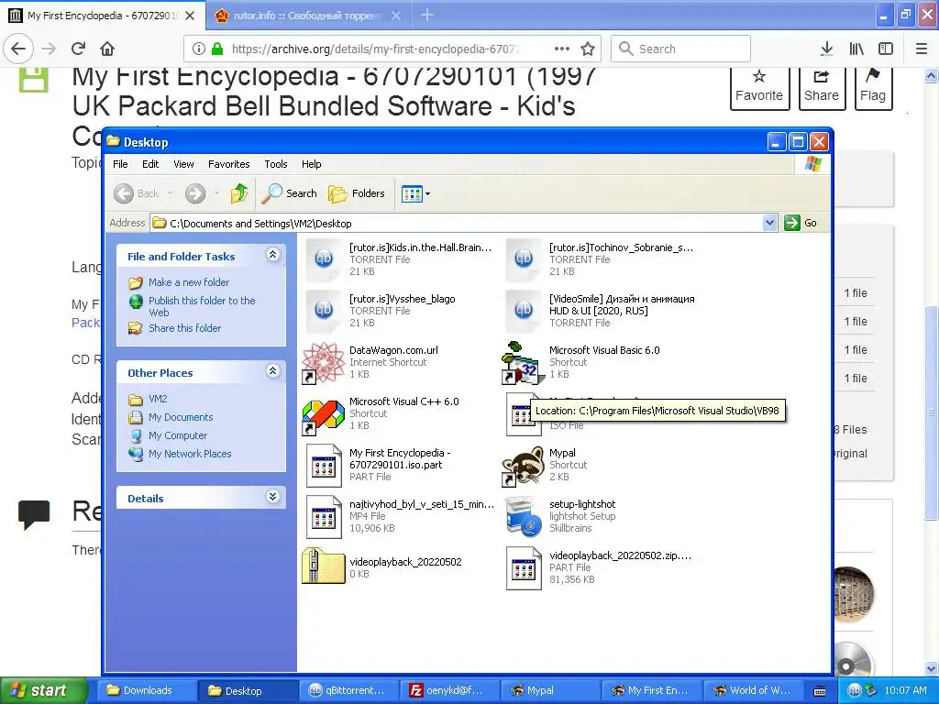Click Make a new folder link
The height and width of the screenshot is (704, 939).
[x=189, y=282]
